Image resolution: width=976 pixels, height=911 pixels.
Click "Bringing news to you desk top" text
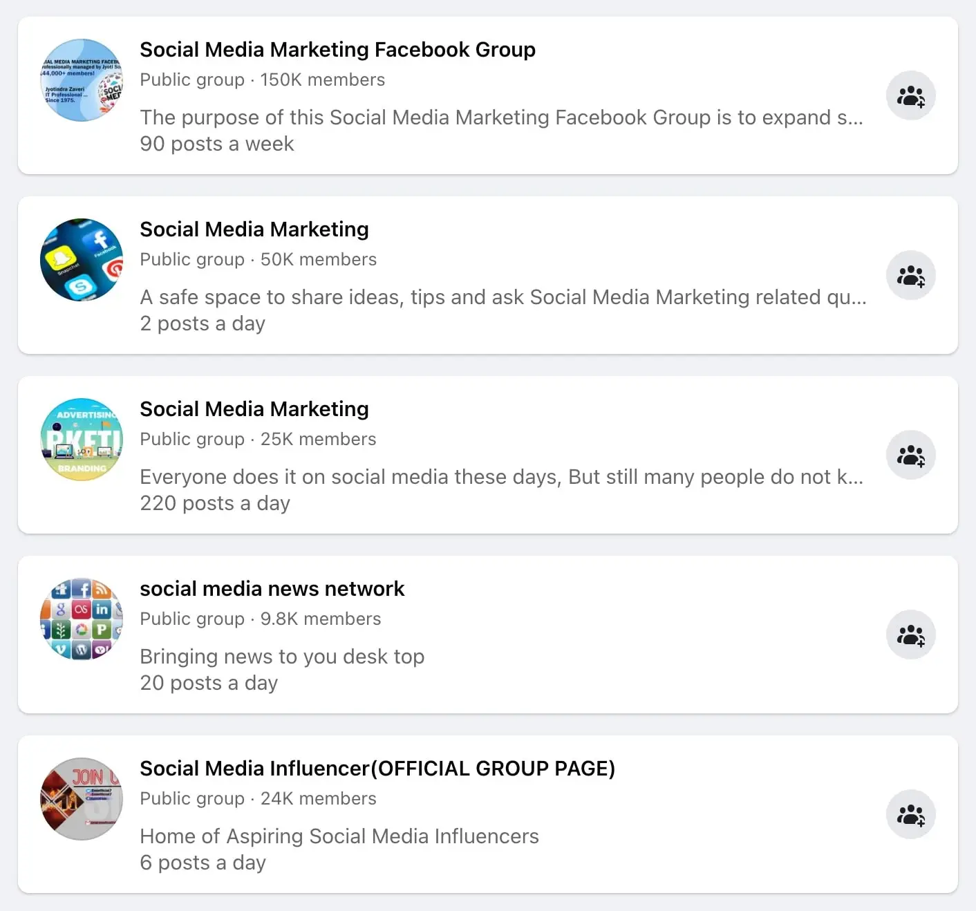click(282, 657)
